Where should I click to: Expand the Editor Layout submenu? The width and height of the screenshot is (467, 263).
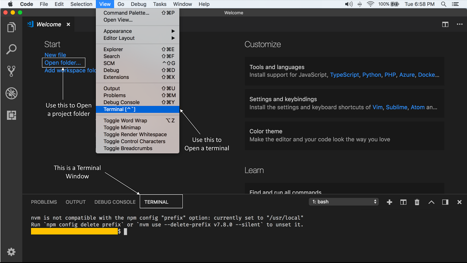tap(119, 38)
